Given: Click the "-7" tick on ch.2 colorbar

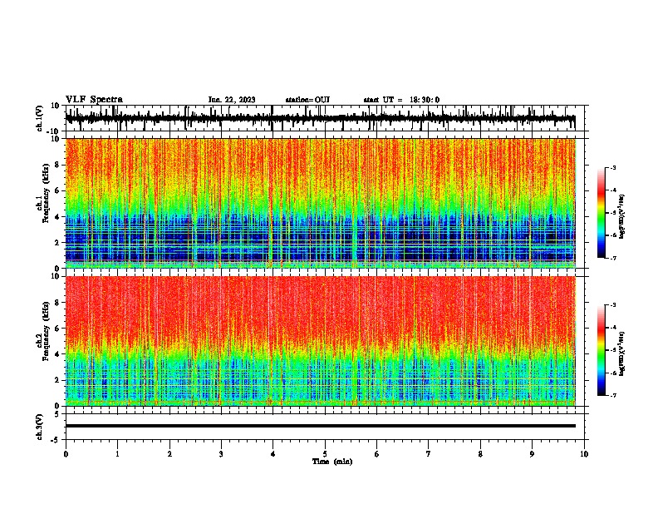Looking at the screenshot, I should (612, 396).
